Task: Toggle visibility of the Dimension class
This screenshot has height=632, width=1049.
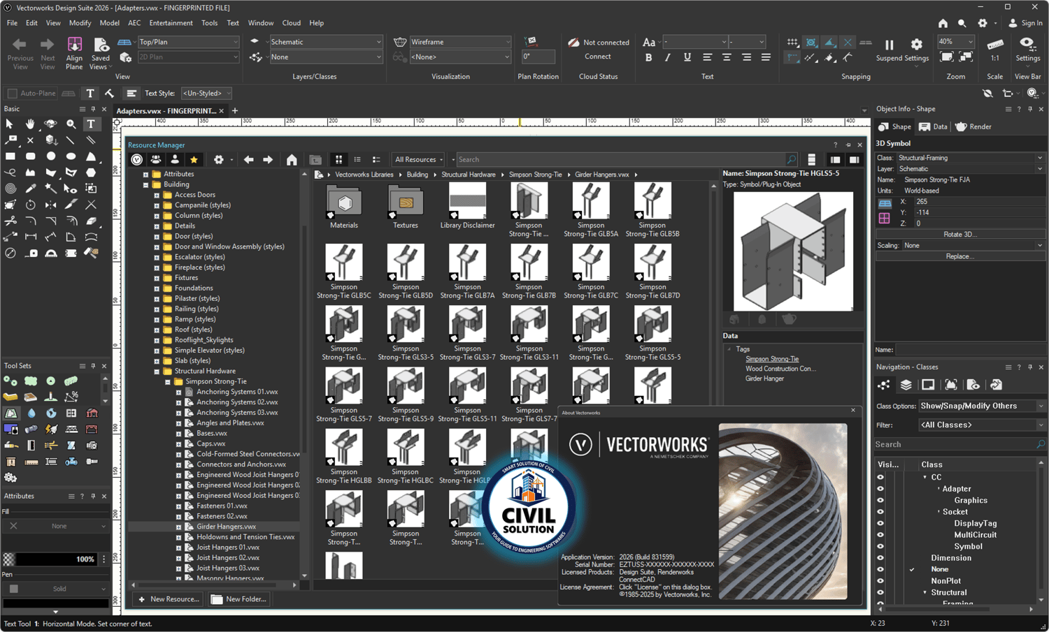Action: point(880,558)
